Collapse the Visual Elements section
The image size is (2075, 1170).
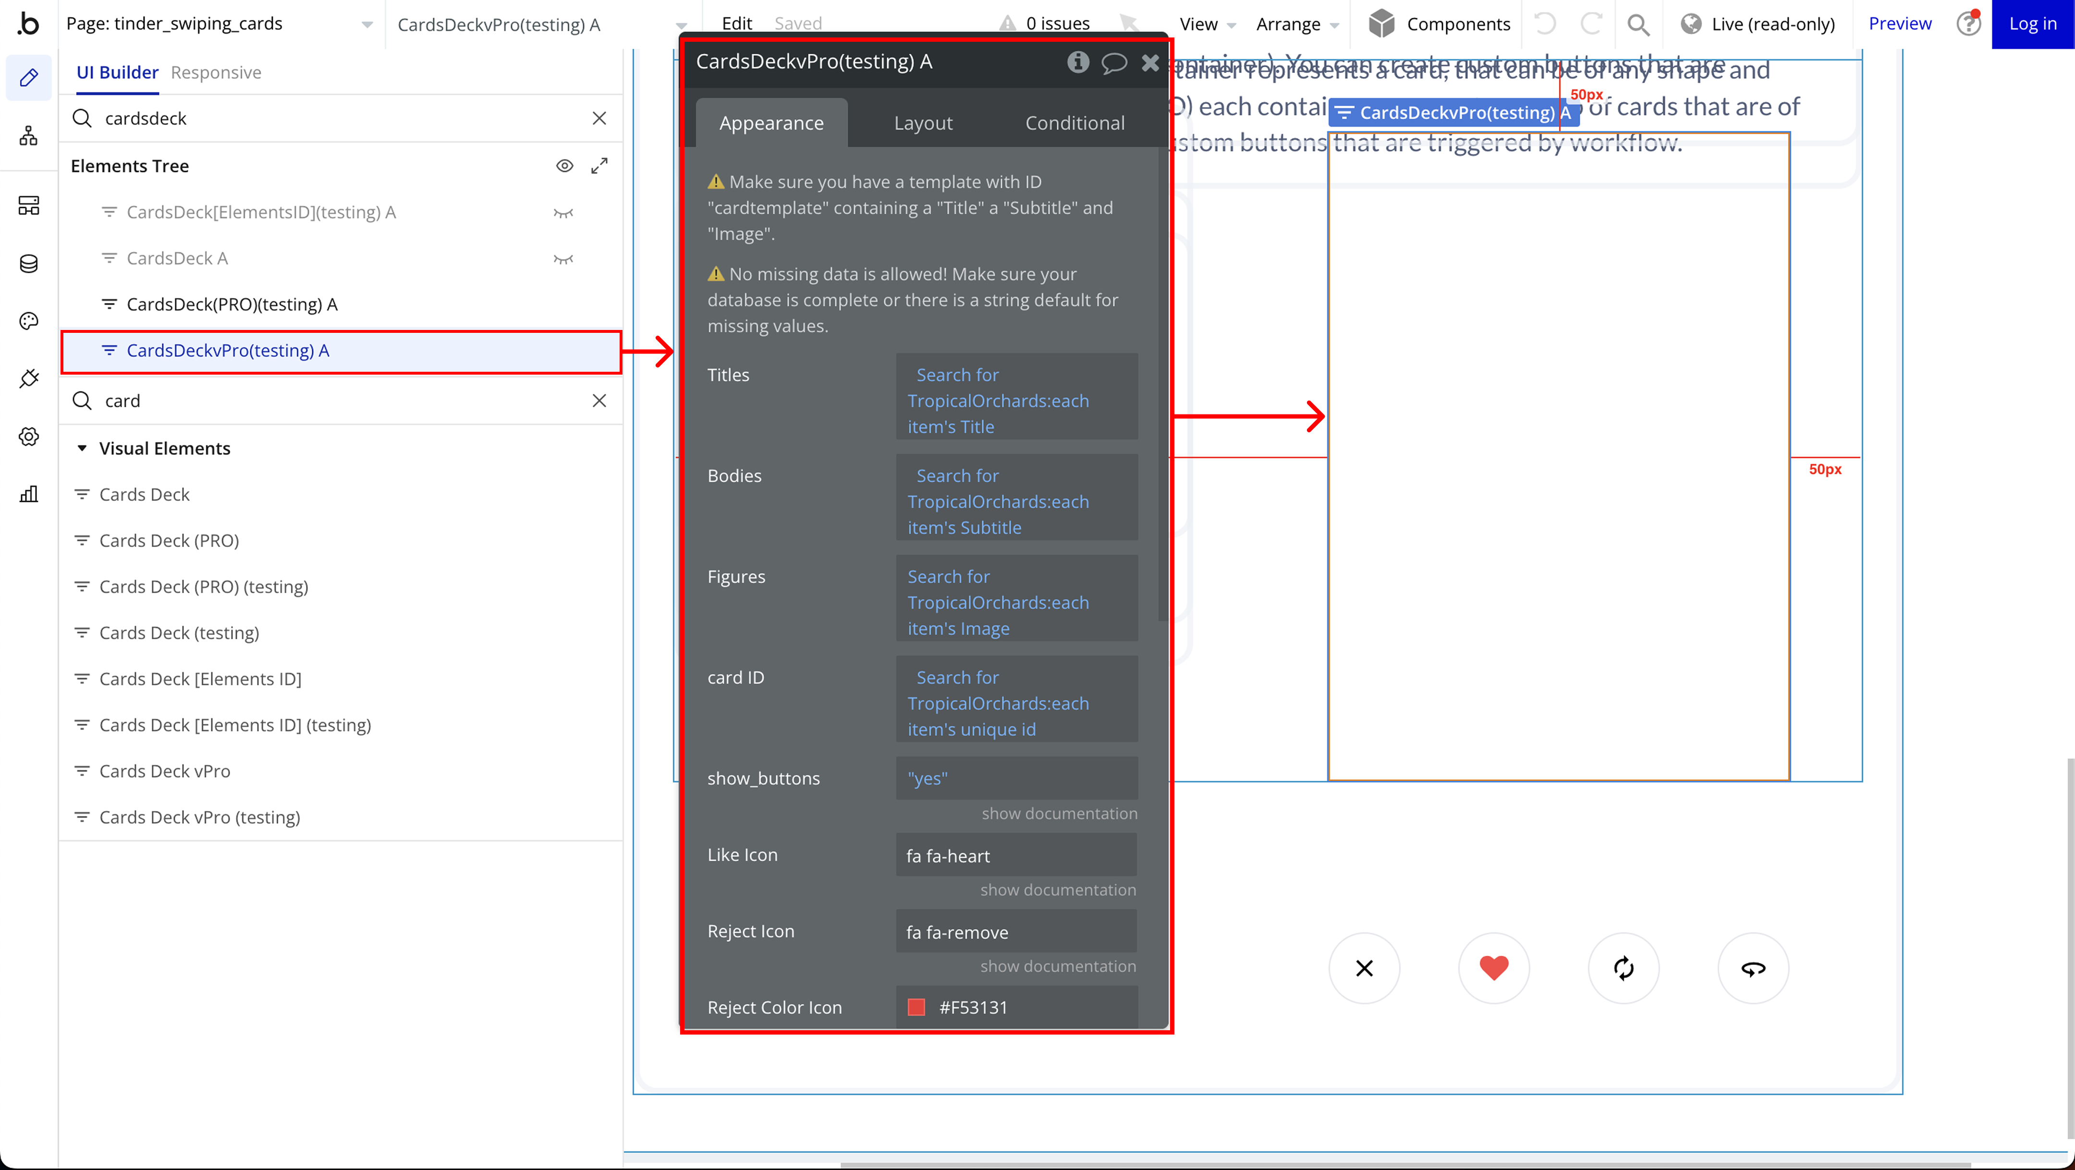click(81, 448)
